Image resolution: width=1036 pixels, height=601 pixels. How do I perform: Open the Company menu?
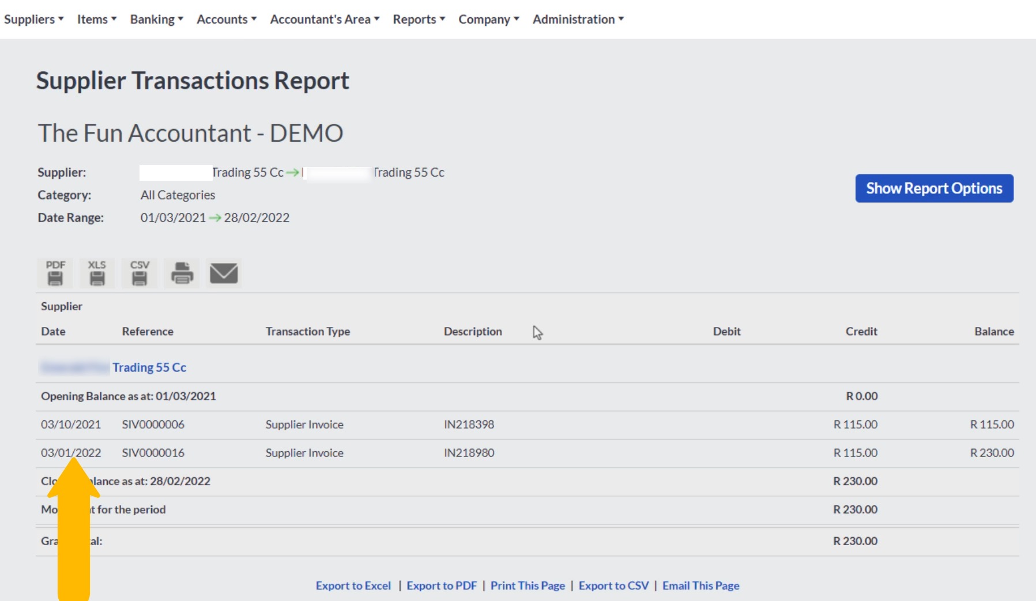click(489, 19)
